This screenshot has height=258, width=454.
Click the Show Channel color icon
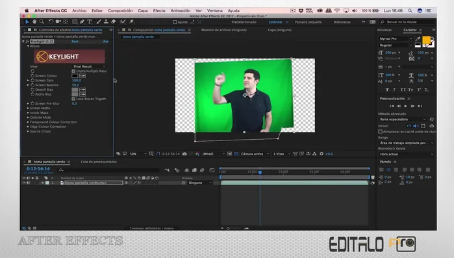[197, 154]
